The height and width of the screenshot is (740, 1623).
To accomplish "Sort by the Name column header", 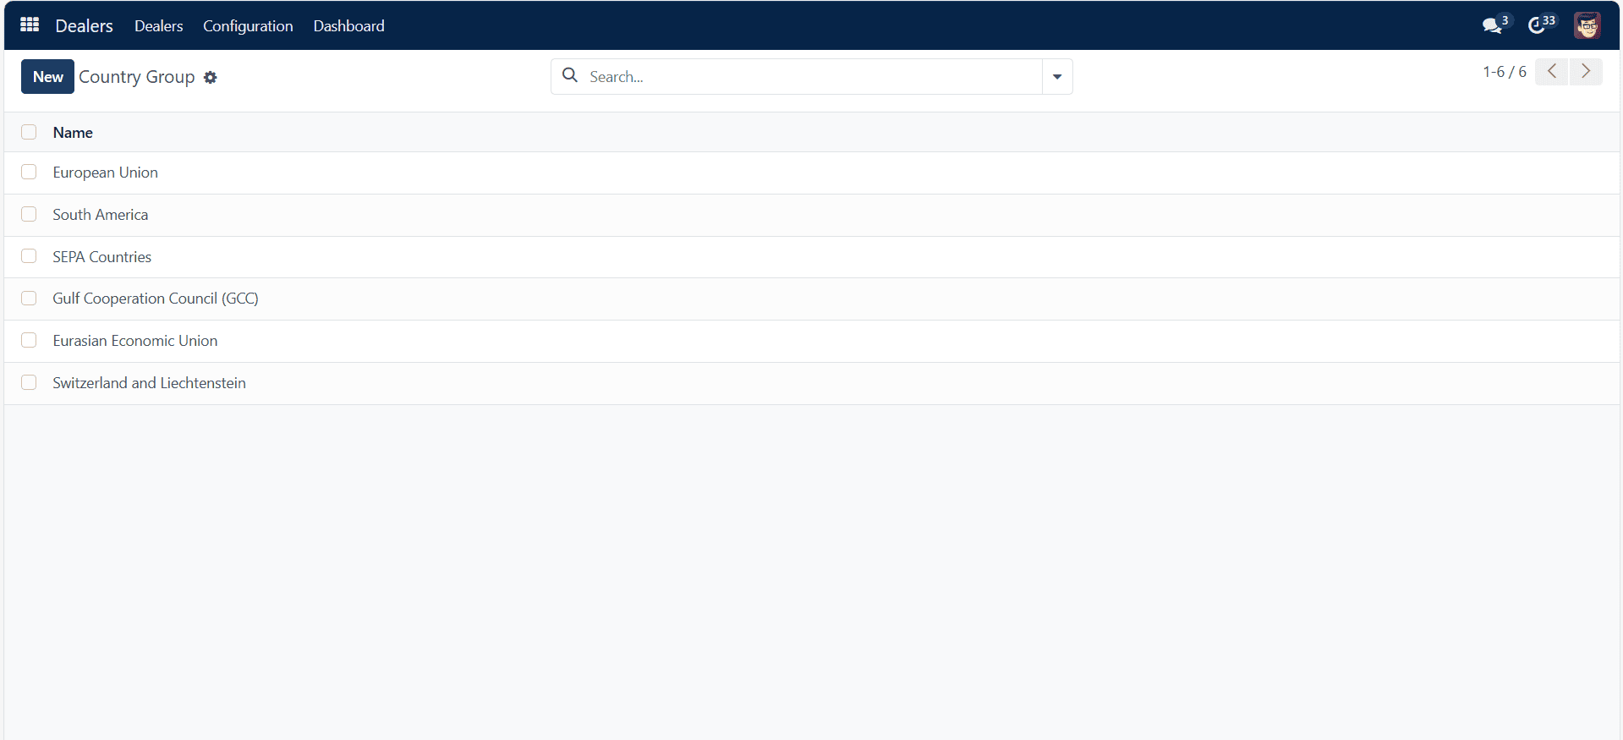I will 73,132.
